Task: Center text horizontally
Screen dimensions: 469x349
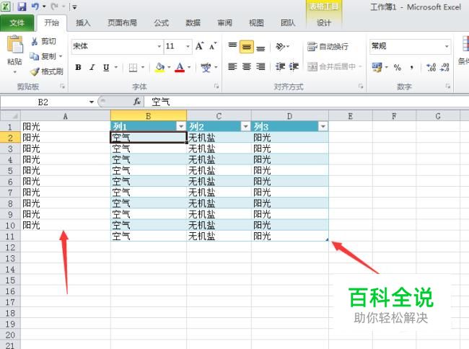Action: tap(247, 66)
